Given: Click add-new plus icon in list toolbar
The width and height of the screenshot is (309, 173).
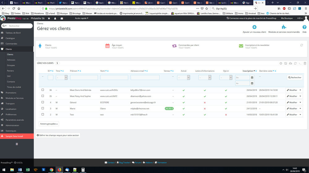Looking at the screenshot, I should pos(281,63).
